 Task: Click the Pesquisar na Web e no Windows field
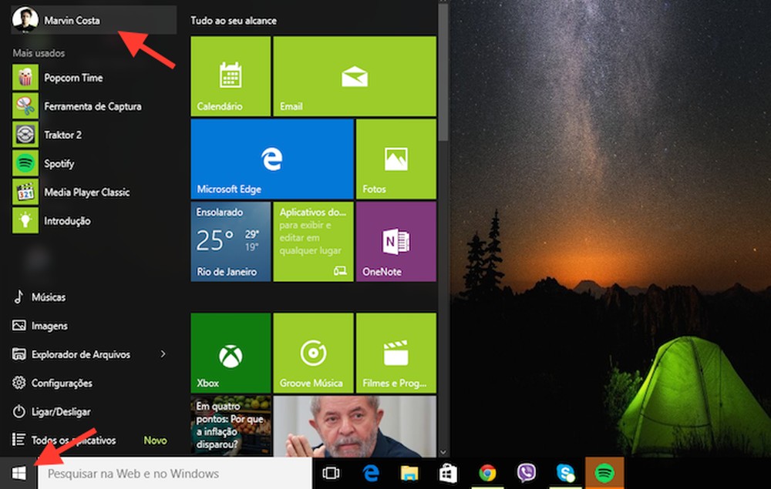pyautogui.click(x=154, y=474)
